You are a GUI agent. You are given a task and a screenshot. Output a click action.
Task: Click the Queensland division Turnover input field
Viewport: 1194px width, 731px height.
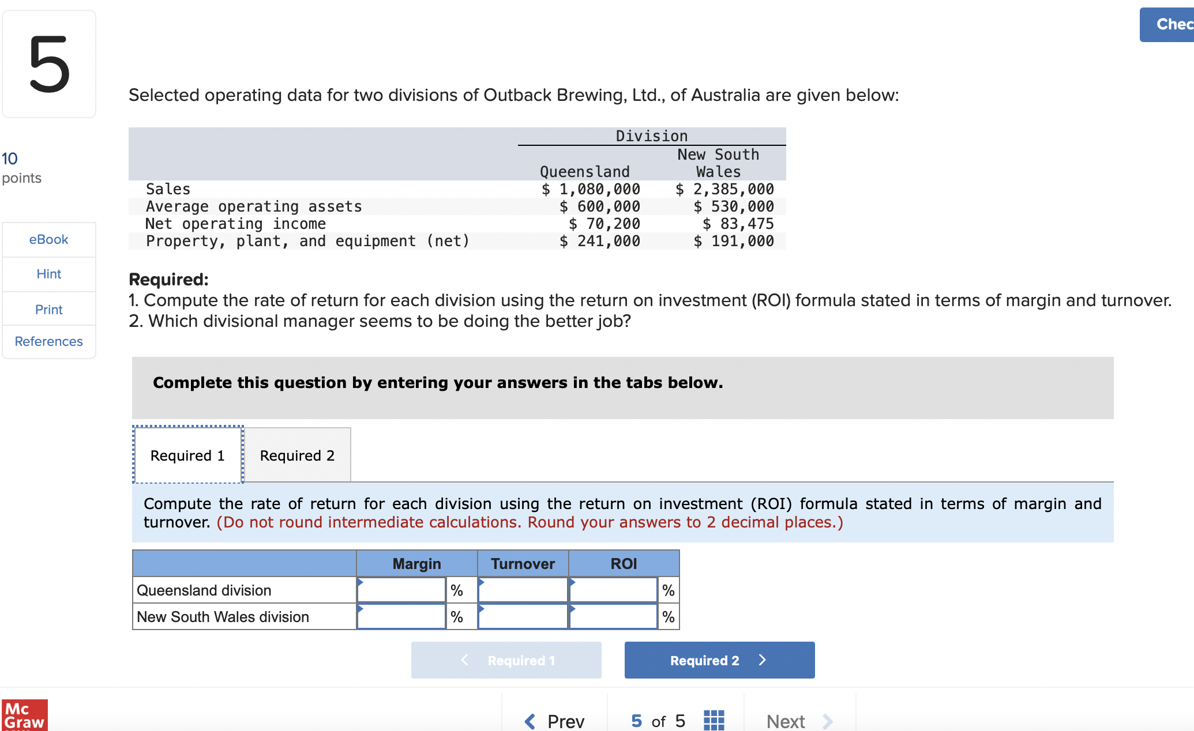click(x=522, y=589)
